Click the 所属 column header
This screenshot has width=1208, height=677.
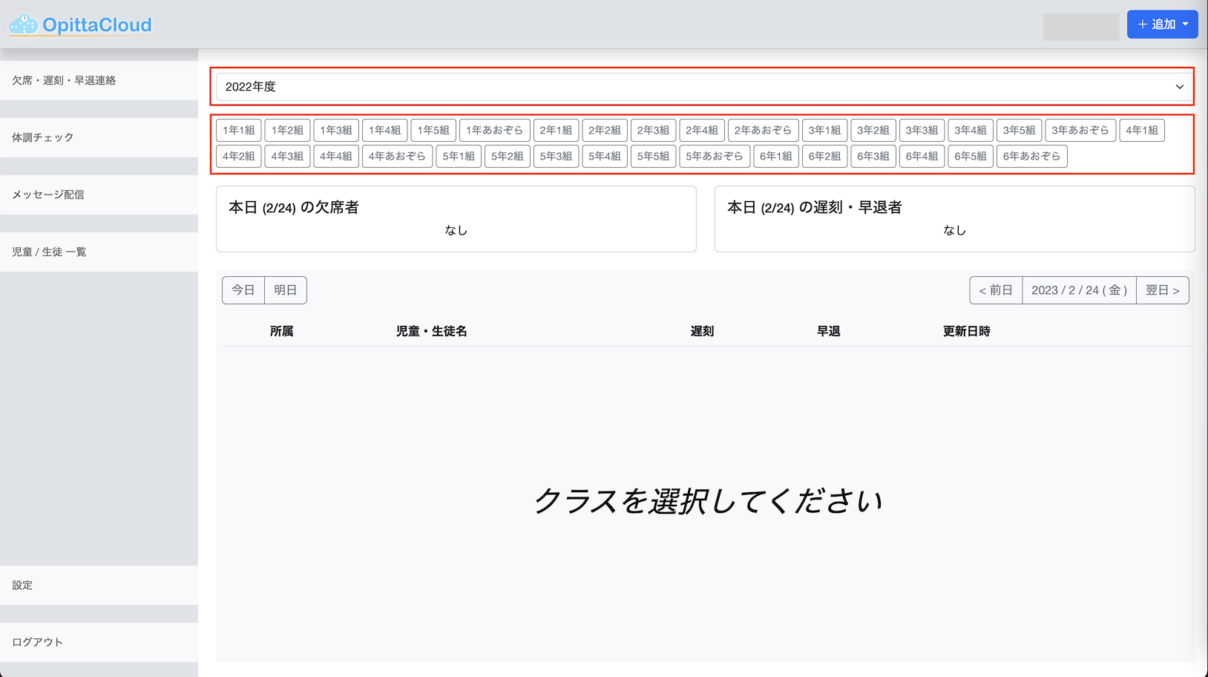pos(282,331)
